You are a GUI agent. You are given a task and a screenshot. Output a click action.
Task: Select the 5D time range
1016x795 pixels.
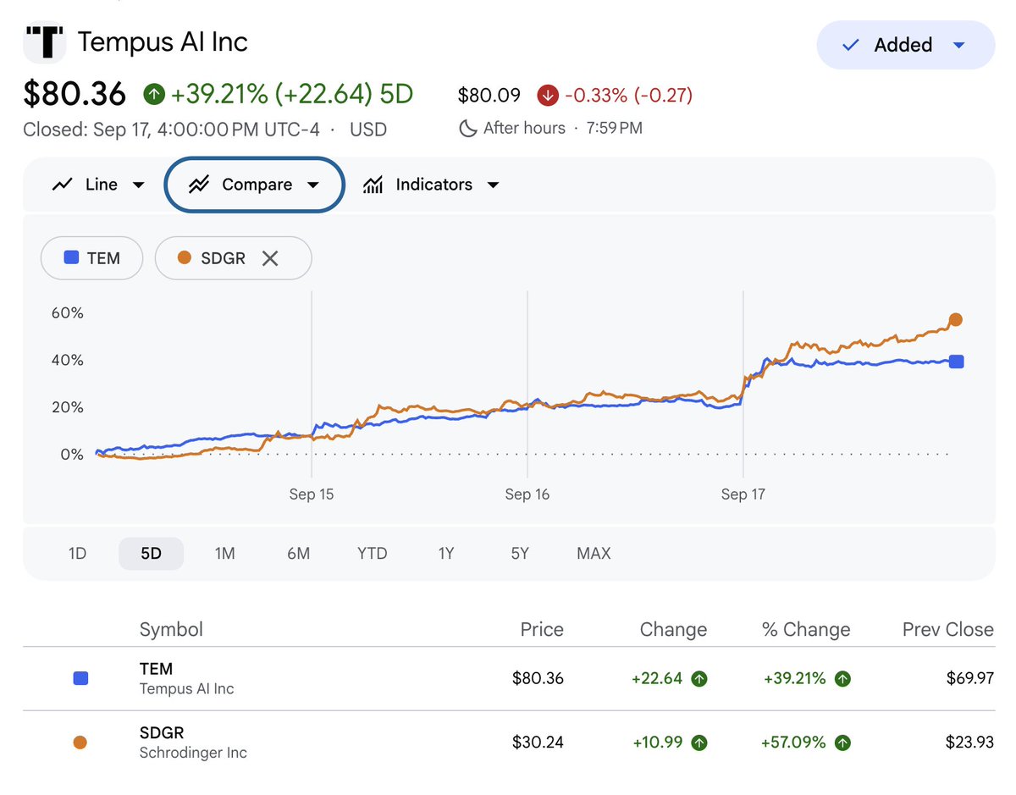tap(151, 554)
